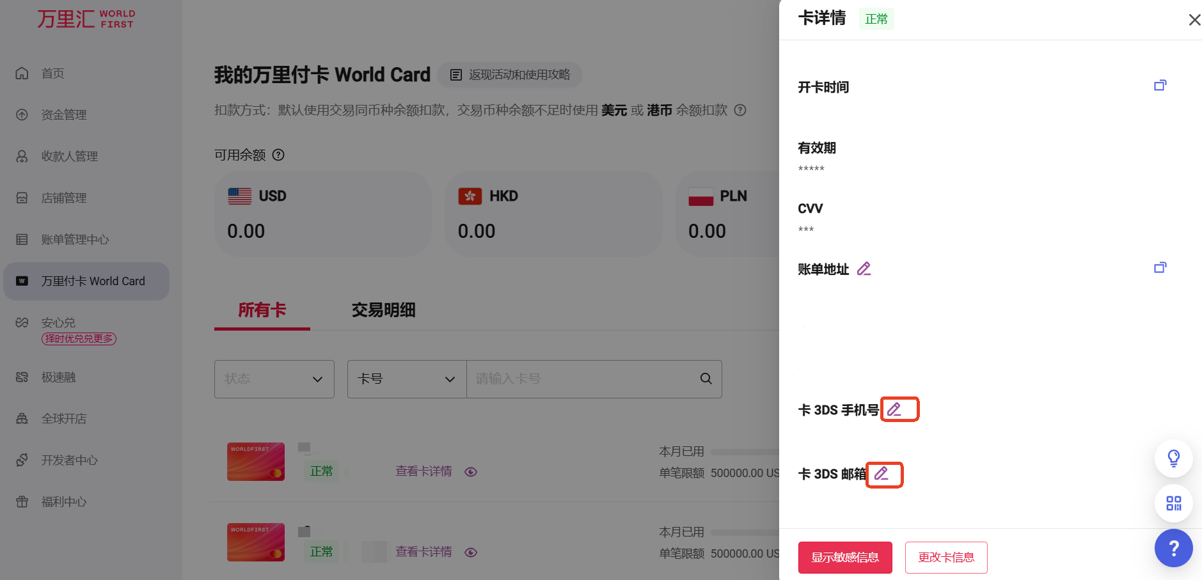Open the blue question-mark help button
Screen dimensions: 1202x580
(1174, 548)
